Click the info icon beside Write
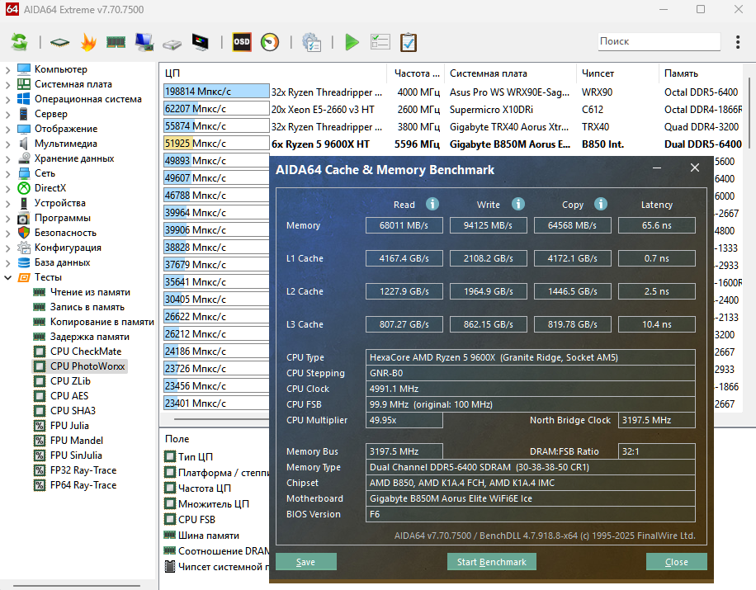This screenshot has height=590, width=756. [517, 204]
